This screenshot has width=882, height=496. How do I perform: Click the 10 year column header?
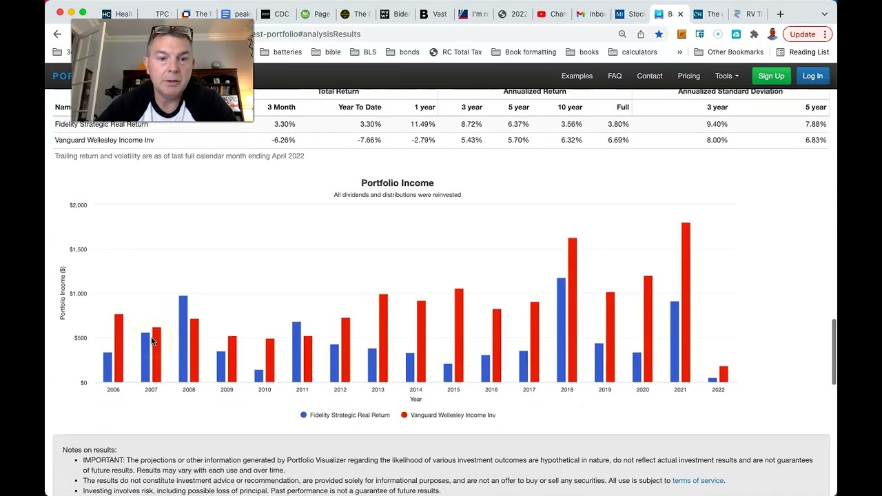570,107
